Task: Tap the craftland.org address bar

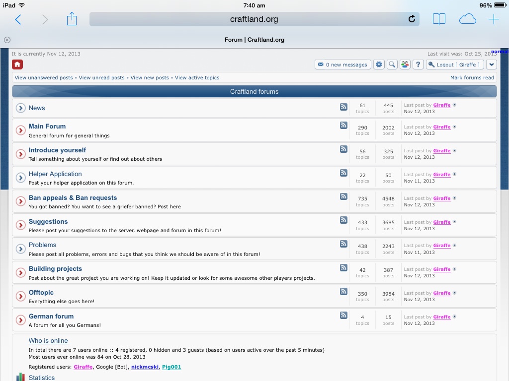Action: pos(254,19)
